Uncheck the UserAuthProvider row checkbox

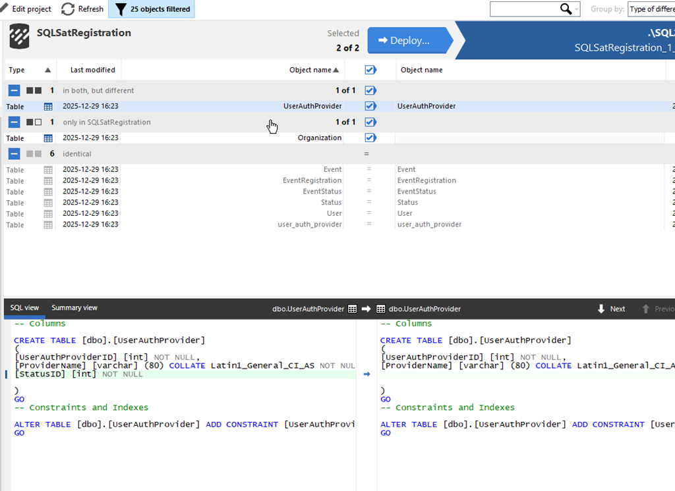click(370, 106)
